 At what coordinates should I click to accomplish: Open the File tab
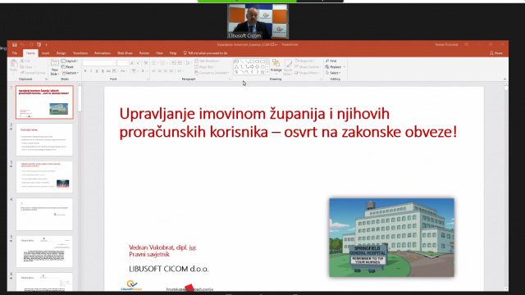click(x=15, y=53)
